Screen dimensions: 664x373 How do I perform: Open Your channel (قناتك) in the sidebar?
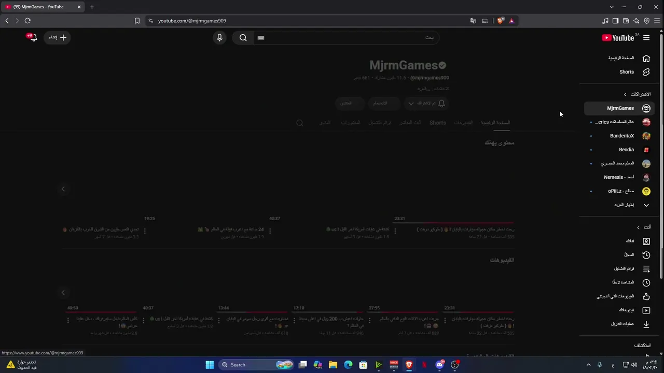click(x=620, y=241)
